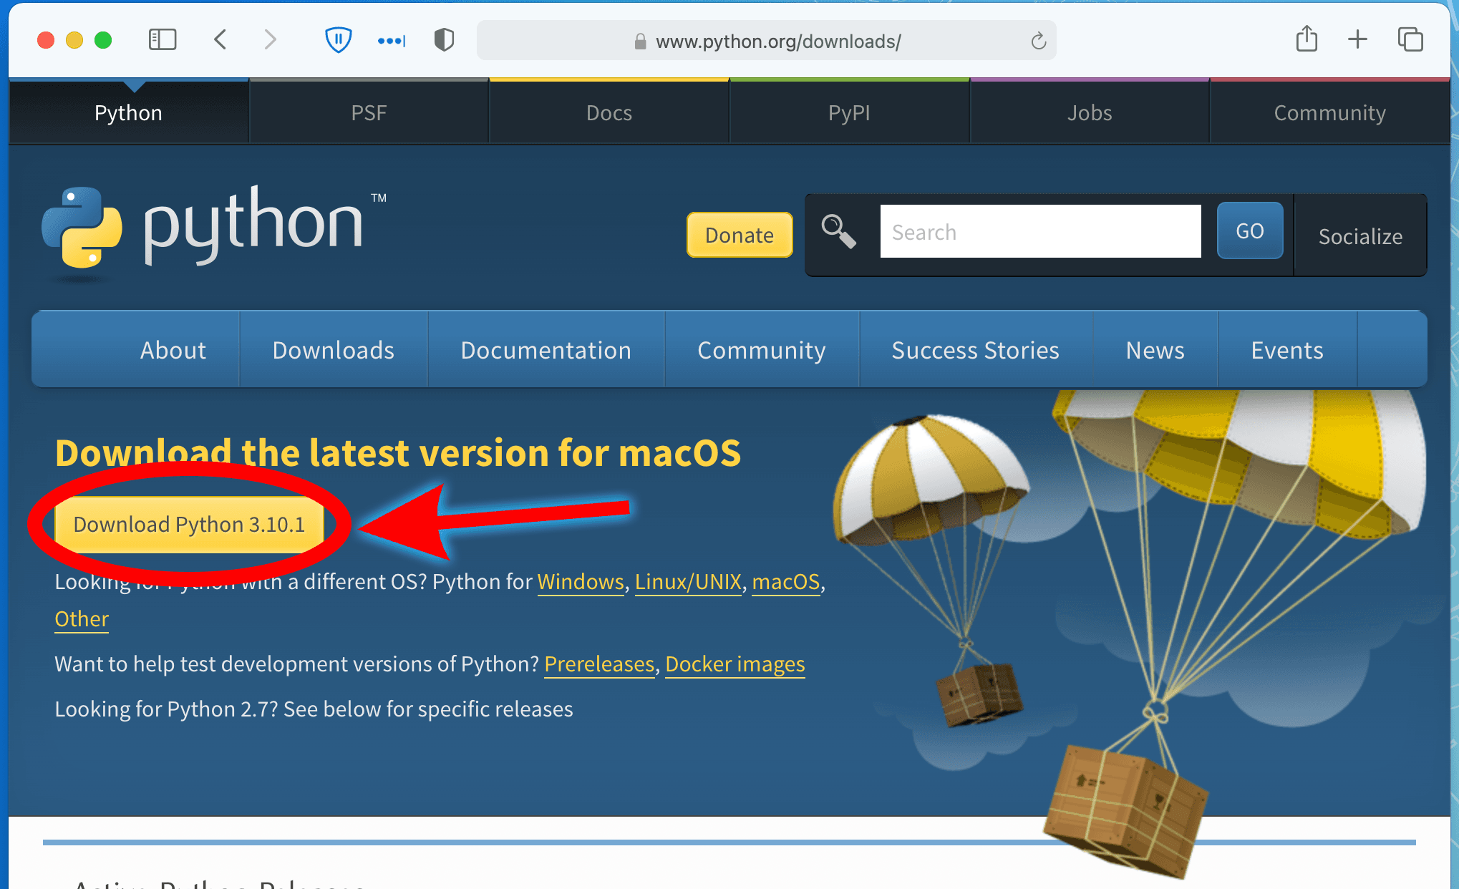Open the macOS download link
This screenshot has height=889, width=1459.
[x=786, y=582]
